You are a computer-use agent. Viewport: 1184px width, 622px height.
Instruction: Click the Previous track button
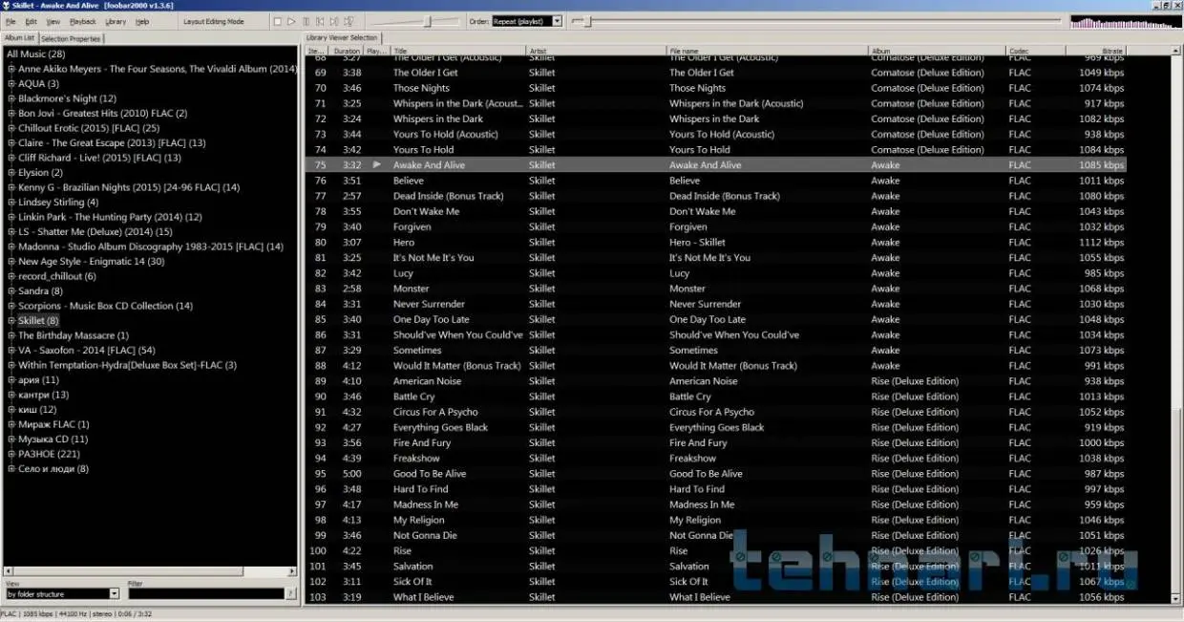click(320, 21)
